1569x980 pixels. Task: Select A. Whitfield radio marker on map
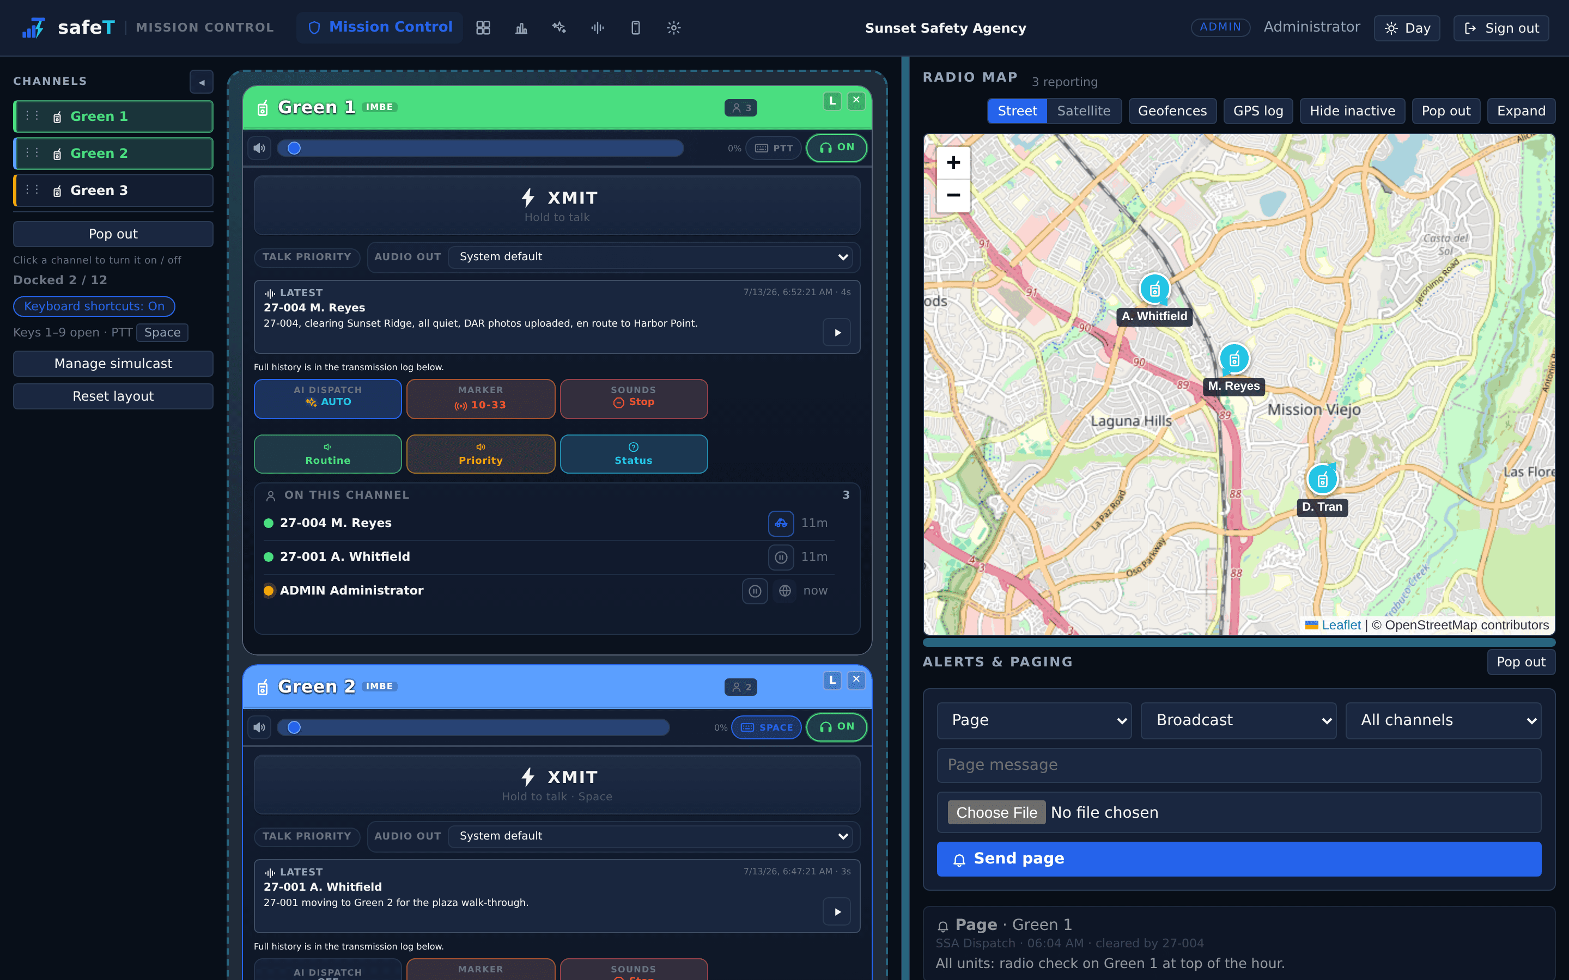click(1155, 289)
